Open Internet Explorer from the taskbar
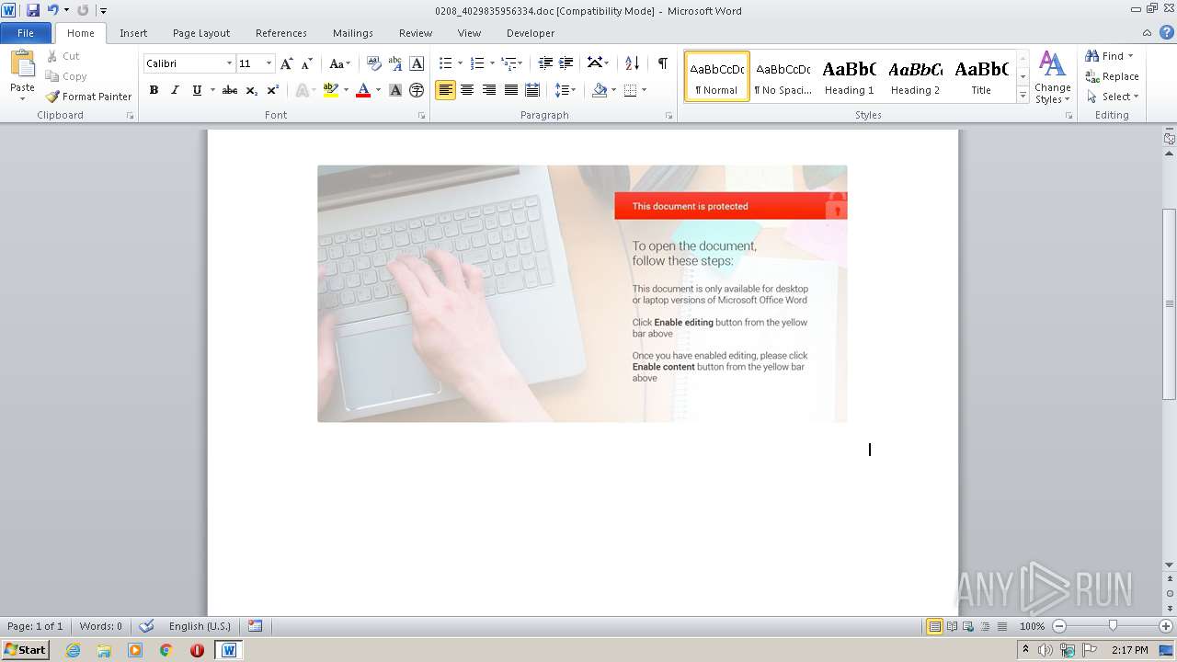 pos(74,650)
